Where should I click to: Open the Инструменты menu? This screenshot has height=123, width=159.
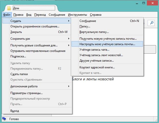(77, 15)
